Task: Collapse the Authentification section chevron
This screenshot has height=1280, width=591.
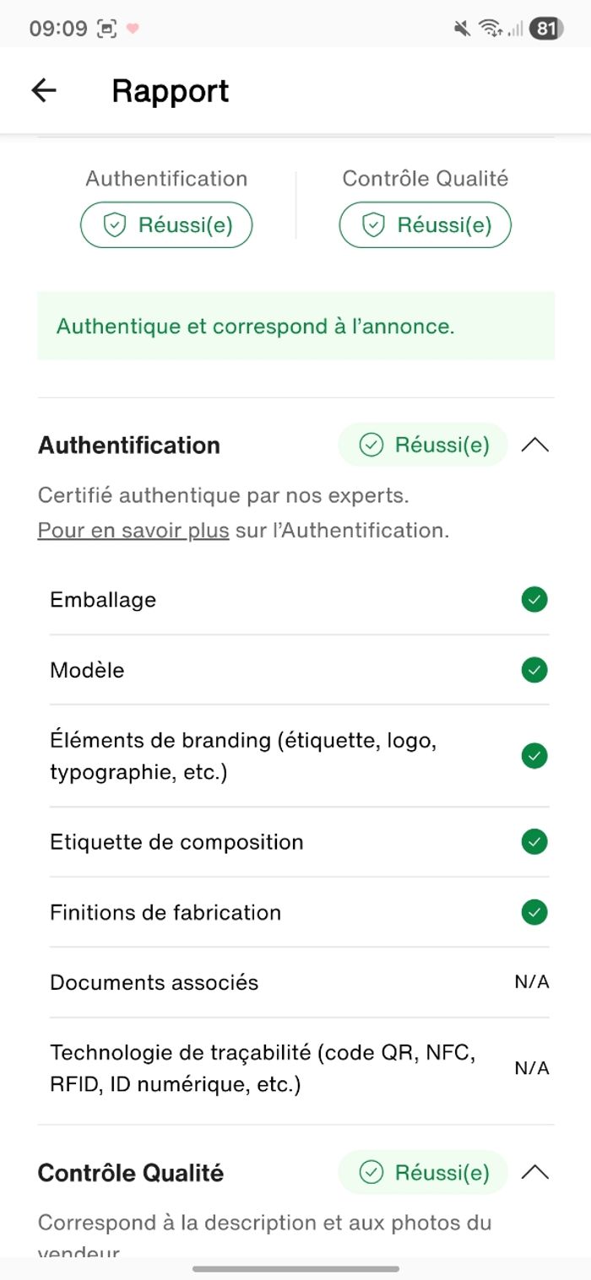Action: click(x=535, y=445)
